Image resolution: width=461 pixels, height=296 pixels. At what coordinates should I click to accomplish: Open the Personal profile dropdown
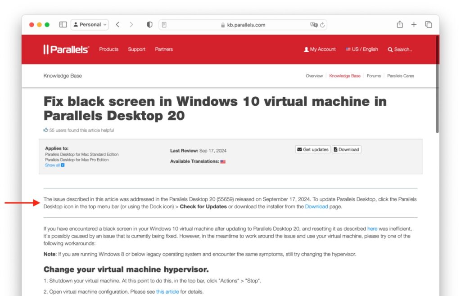90,24
